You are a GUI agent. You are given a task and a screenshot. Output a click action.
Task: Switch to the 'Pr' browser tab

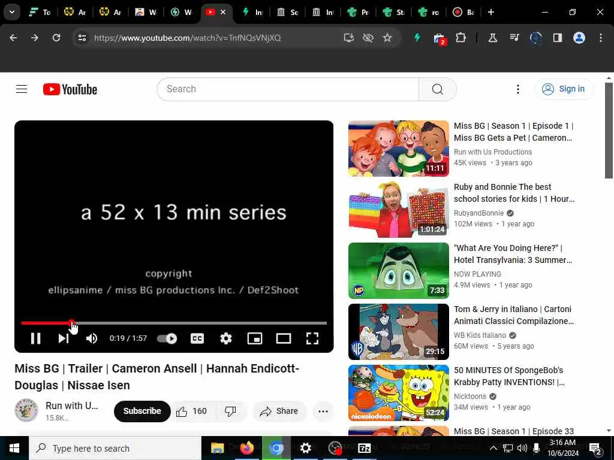(x=358, y=12)
